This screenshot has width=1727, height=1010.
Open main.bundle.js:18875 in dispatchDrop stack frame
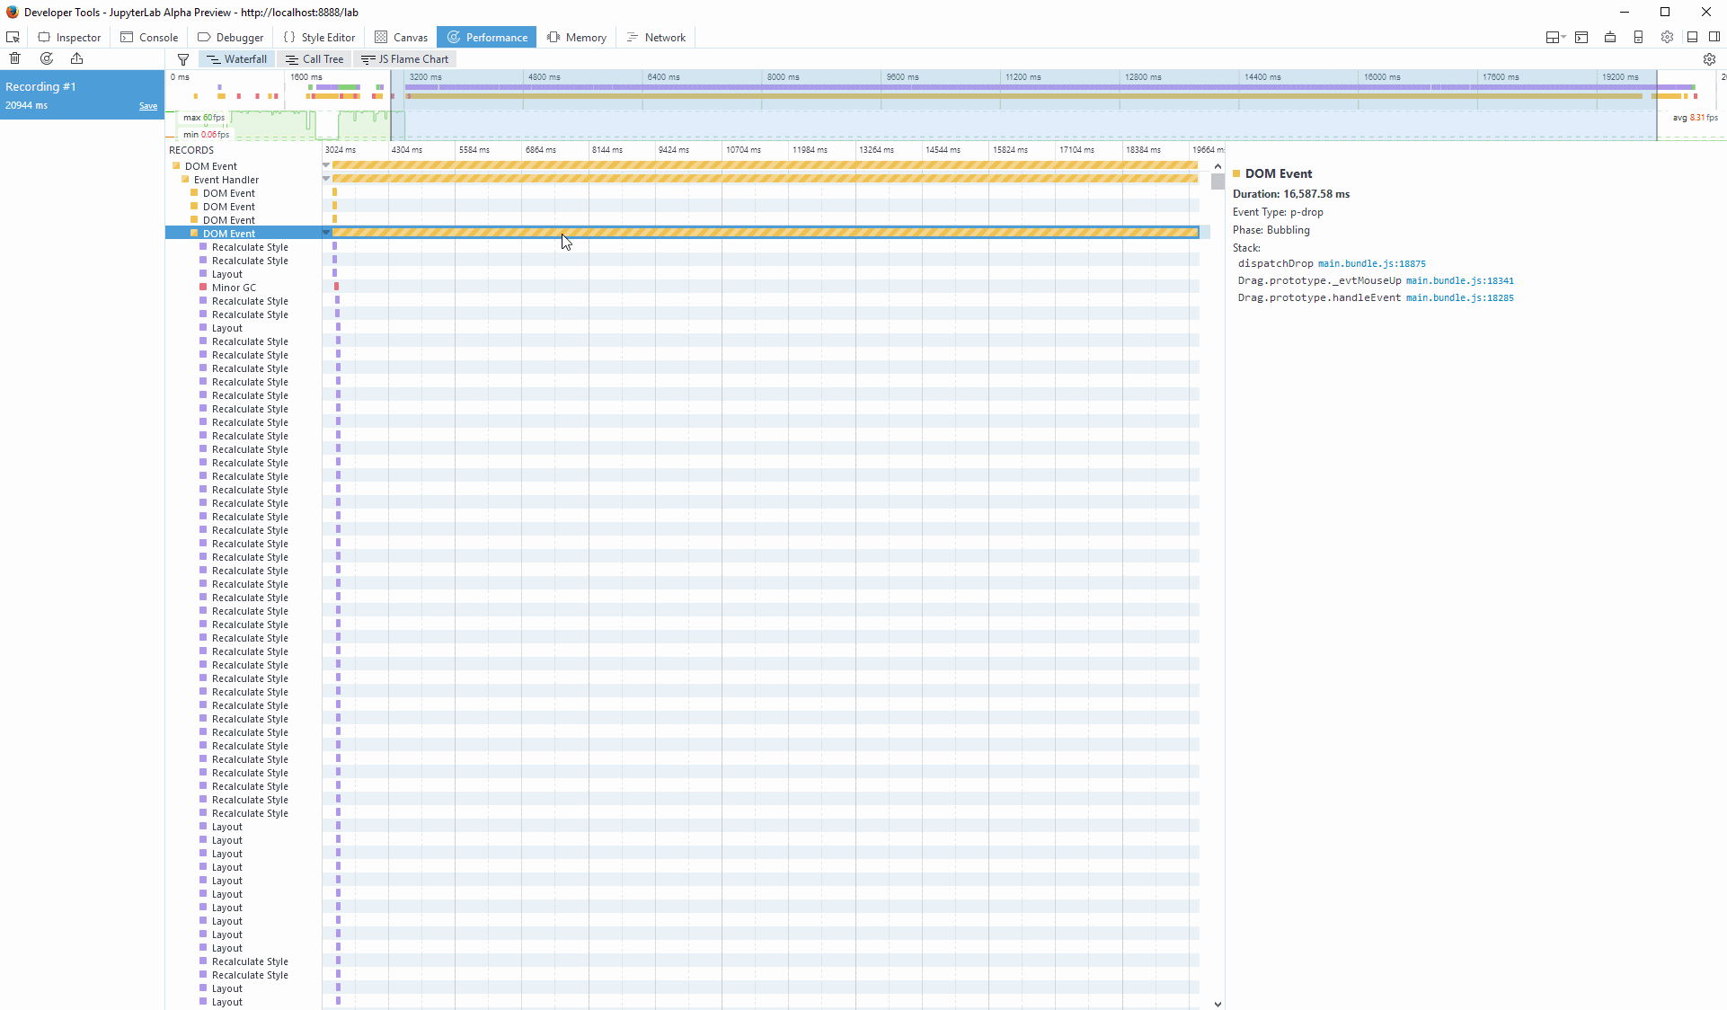[x=1372, y=263]
